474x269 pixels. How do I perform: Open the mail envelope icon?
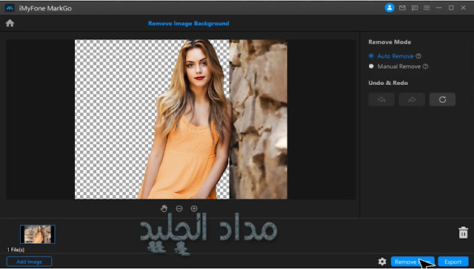pyautogui.click(x=402, y=8)
